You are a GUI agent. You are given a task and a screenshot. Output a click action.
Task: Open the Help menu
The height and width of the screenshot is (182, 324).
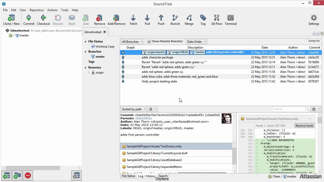[75, 10]
